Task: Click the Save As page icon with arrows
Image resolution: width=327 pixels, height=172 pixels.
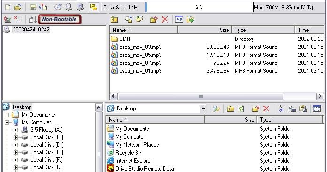Action: 43,8
